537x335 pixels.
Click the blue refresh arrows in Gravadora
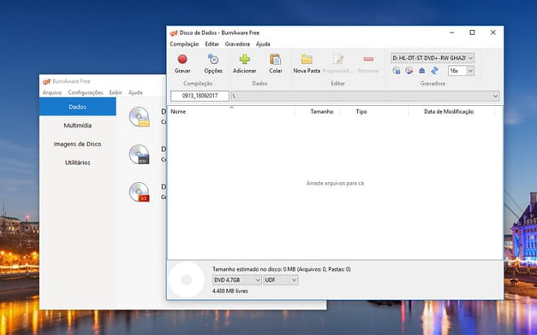434,71
